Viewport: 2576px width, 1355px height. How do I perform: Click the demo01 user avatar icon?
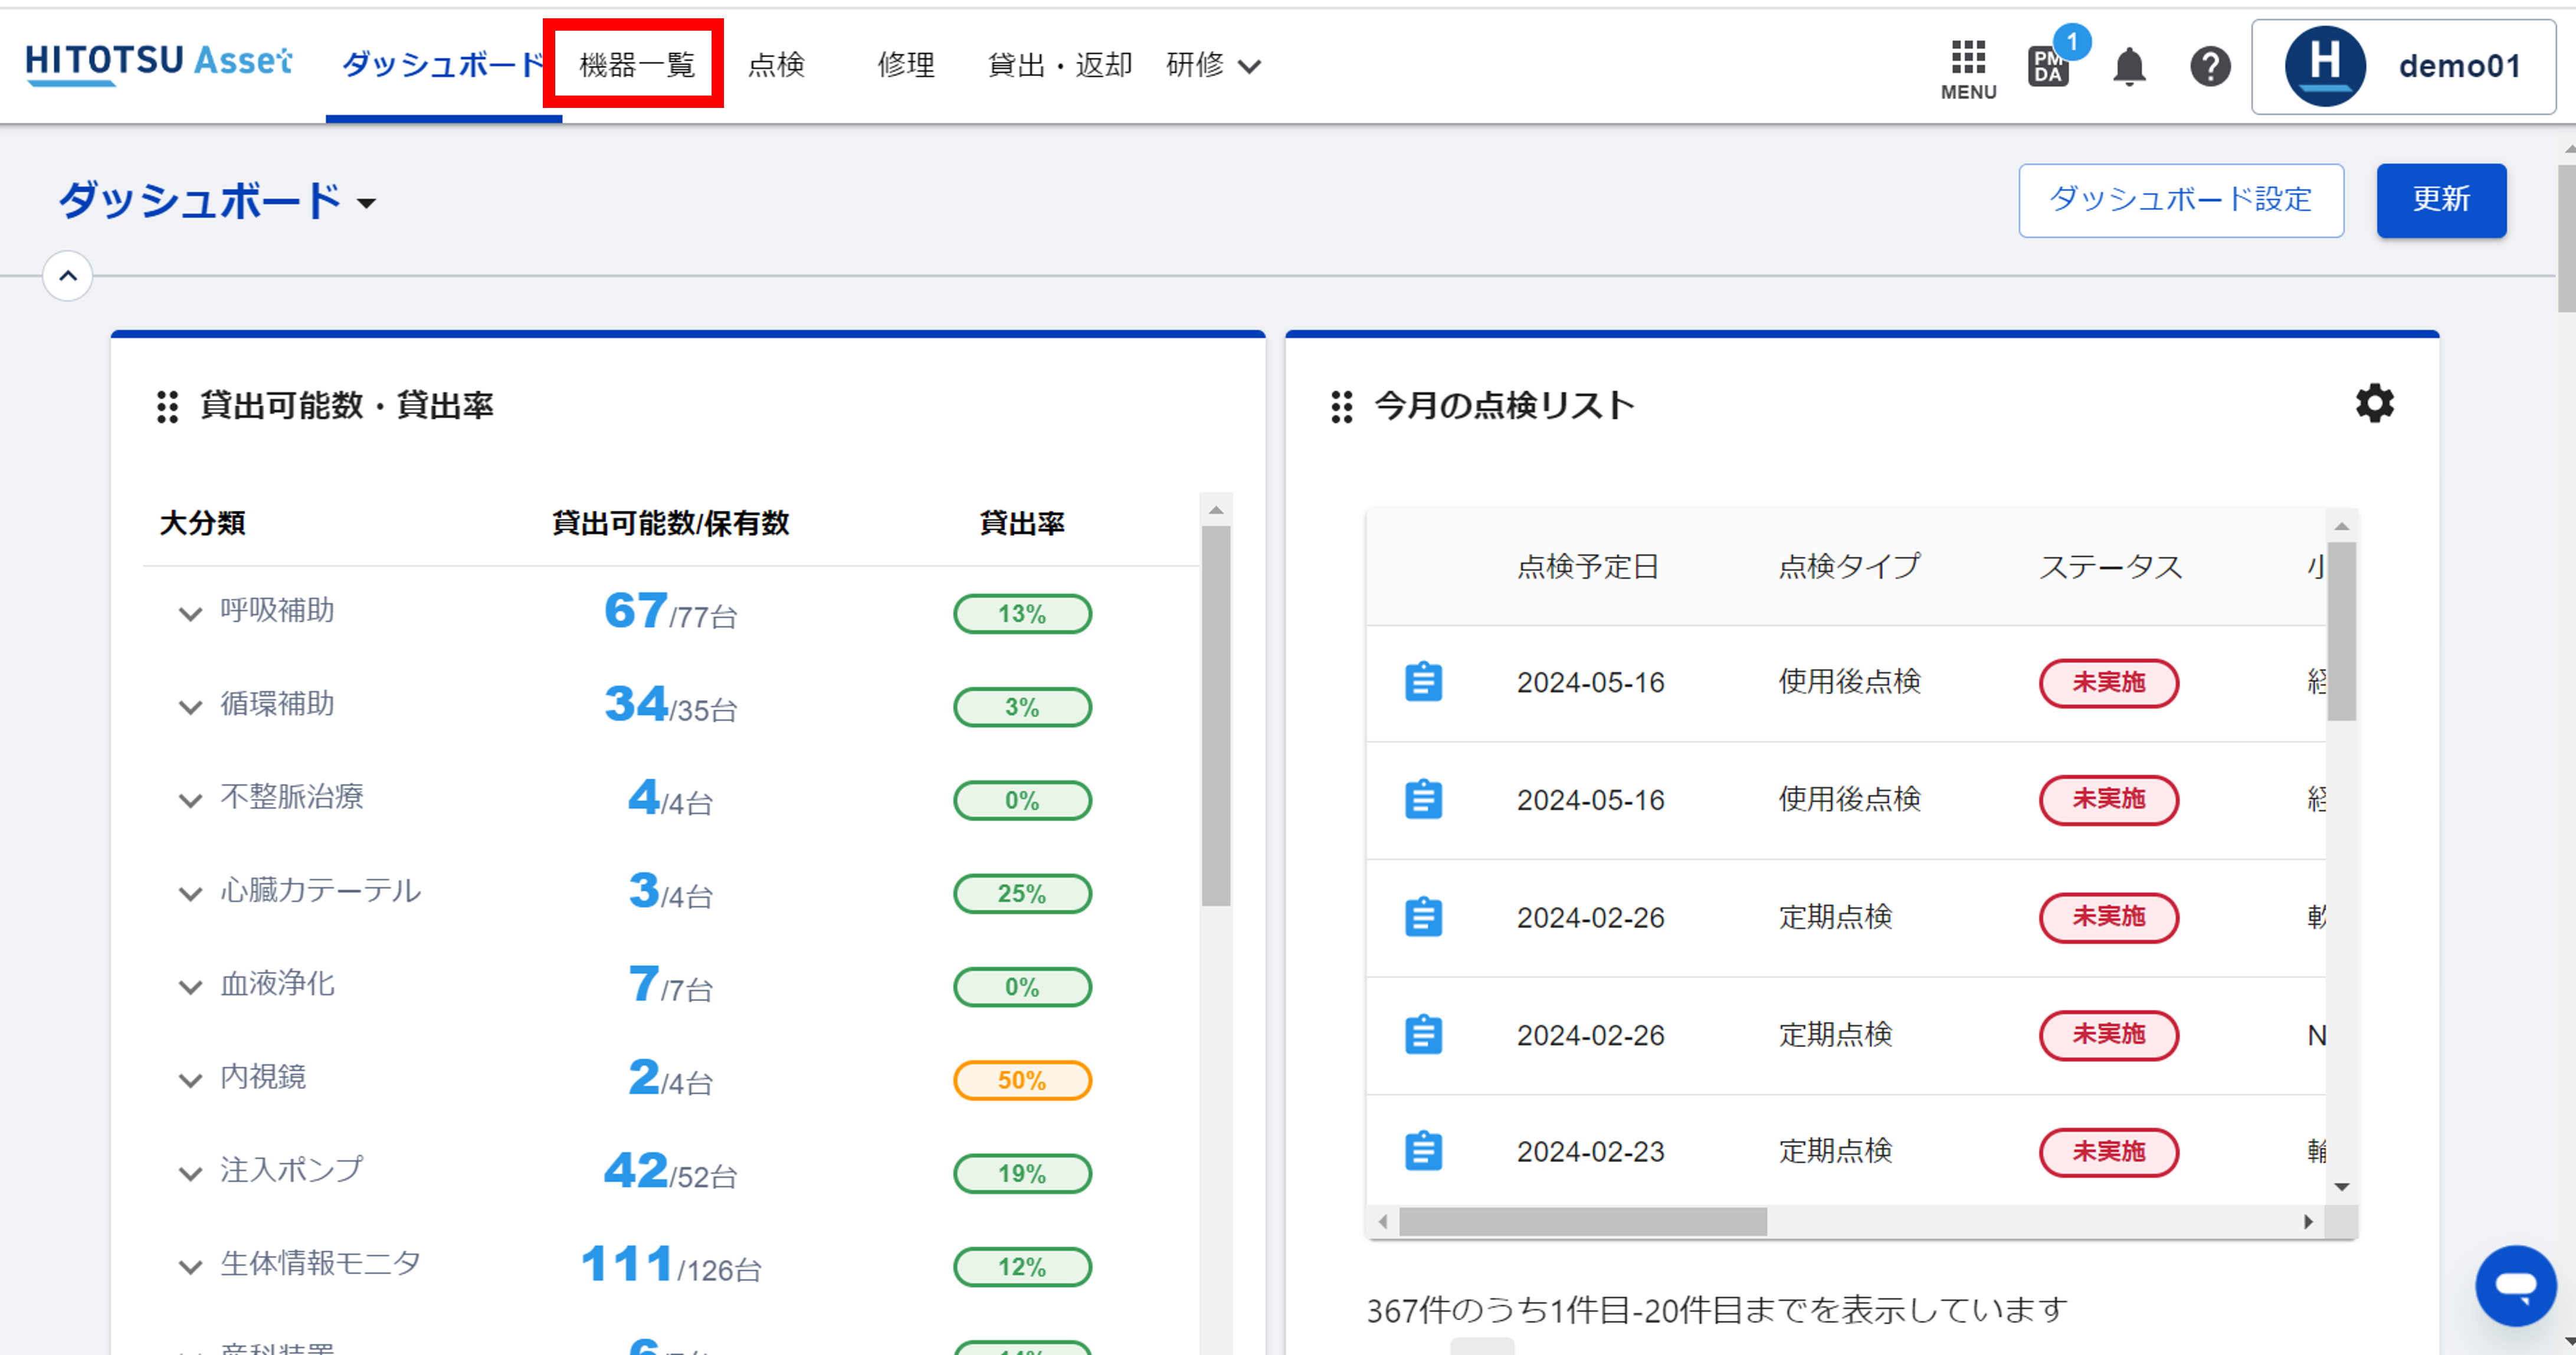pyautogui.click(x=2325, y=66)
